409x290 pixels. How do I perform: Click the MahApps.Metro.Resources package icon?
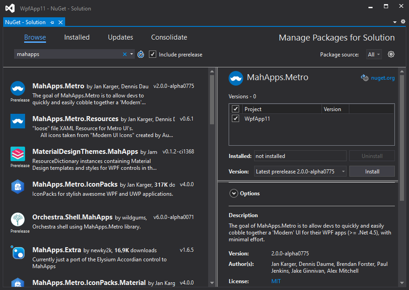coord(18,121)
